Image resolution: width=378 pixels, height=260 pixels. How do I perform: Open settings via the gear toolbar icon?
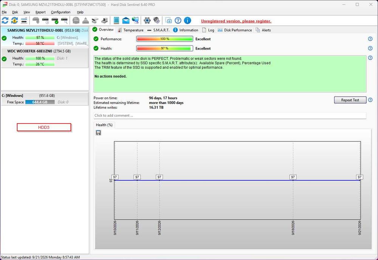(147, 20)
